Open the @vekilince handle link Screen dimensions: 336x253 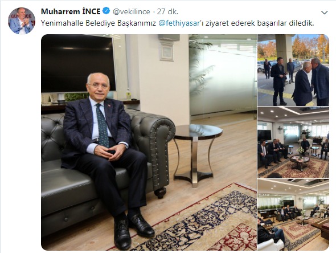coord(132,11)
